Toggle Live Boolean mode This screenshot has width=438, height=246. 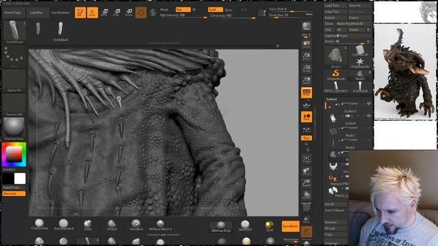coord(60,12)
